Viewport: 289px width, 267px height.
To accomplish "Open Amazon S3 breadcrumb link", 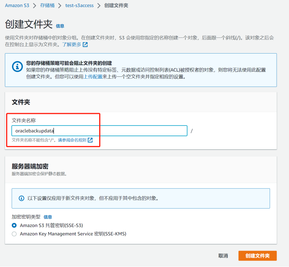I will (17, 6).
